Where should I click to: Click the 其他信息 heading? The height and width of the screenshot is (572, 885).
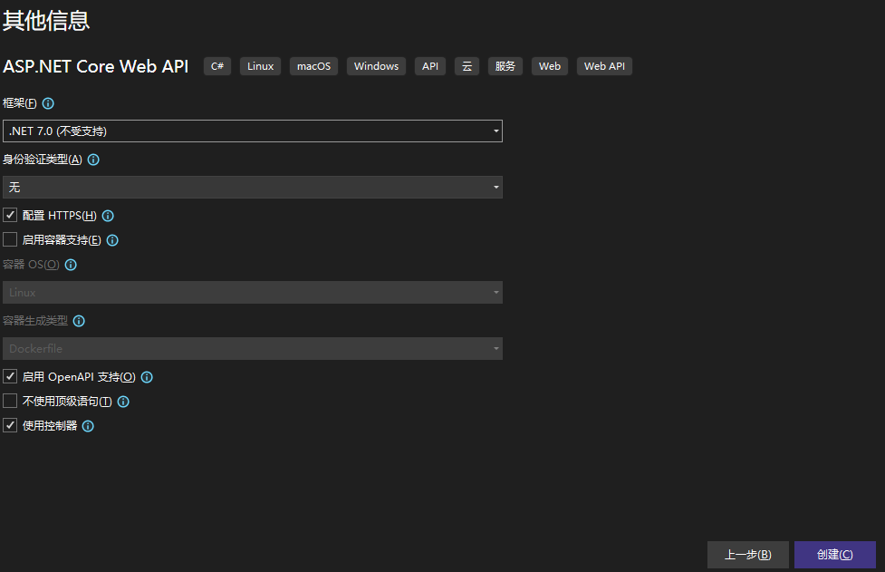tap(45, 21)
